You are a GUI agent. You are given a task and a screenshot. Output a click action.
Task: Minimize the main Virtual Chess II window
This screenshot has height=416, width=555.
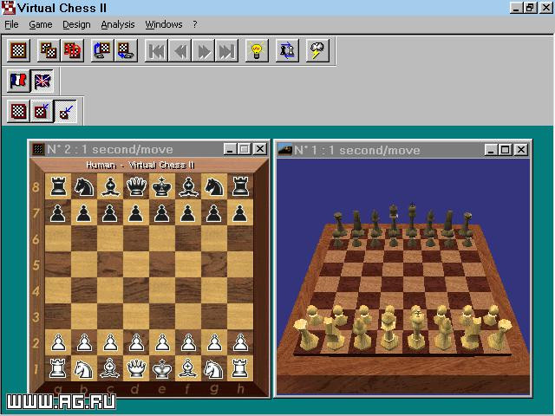click(x=516, y=8)
